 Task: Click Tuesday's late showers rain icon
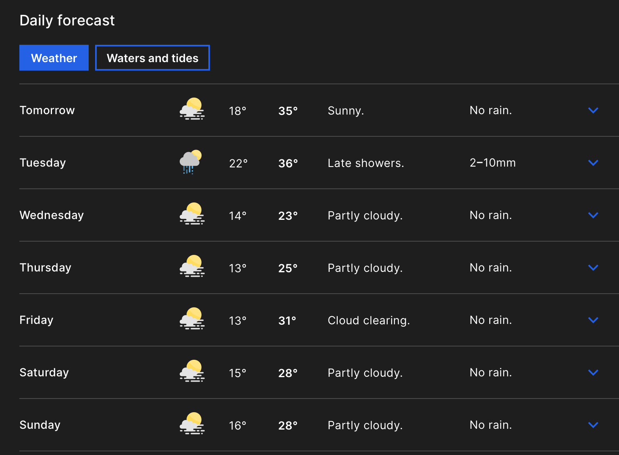[x=190, y=162]
